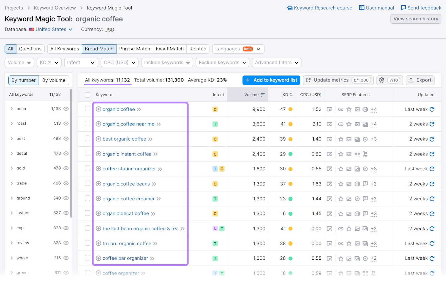Expand the bean keyword group
Screen dimensions: 446x283
click(12, 109)
